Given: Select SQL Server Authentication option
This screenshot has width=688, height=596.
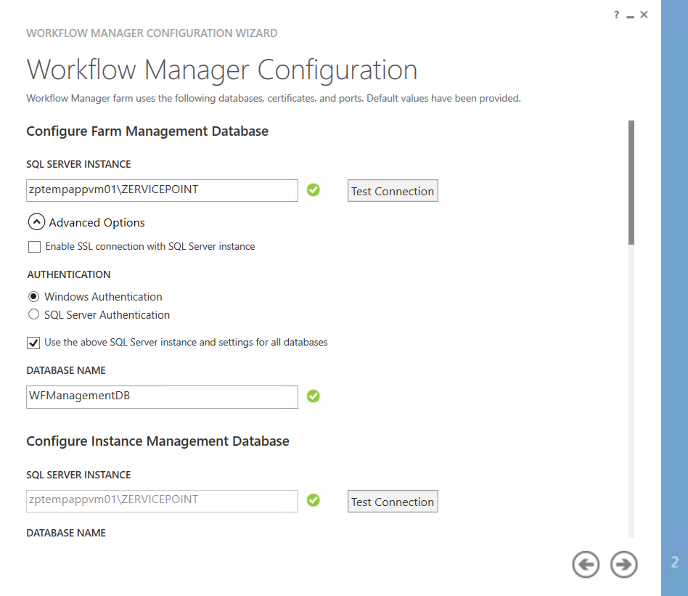Looking at the screenshot, I should [x=33, y=315].
